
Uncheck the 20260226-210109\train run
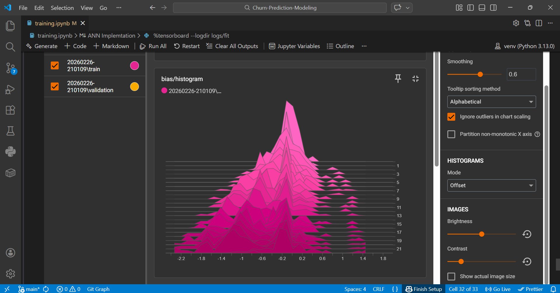[x=55, y=66]
